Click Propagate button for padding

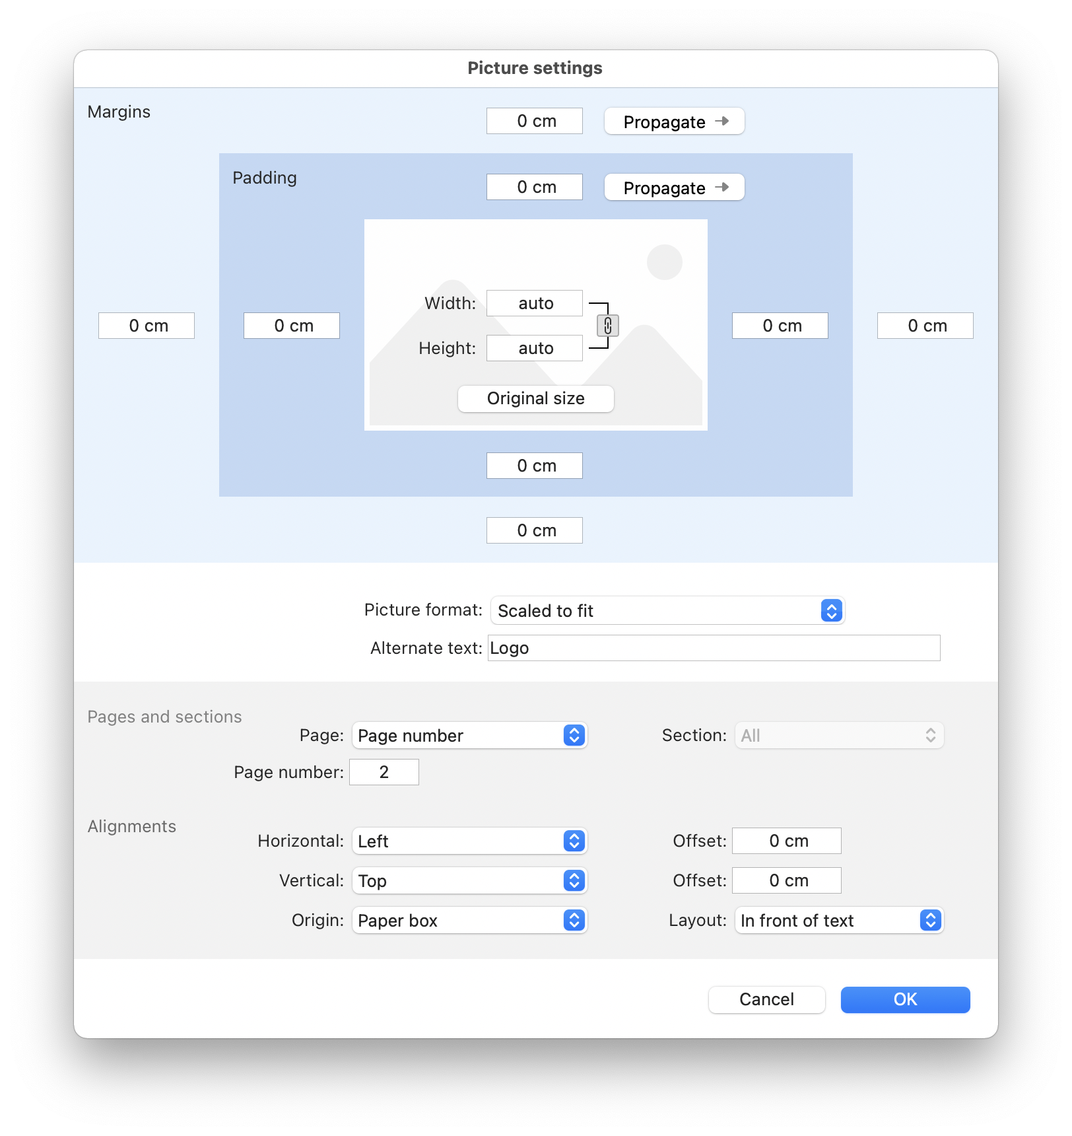(x=674, y=188)
